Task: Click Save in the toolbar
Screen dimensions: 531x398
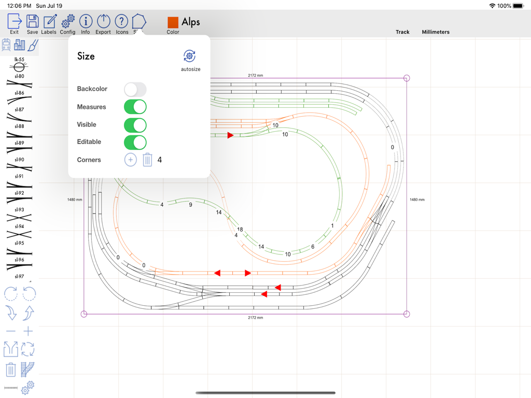Action: (x=32, y=23)
